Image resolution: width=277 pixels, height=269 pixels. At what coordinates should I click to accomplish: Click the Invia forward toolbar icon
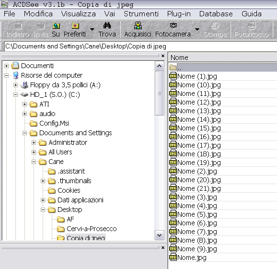pyautogui.click(x=40, y=26)
